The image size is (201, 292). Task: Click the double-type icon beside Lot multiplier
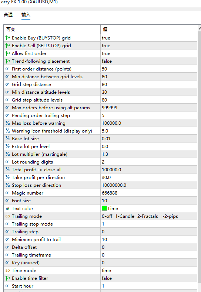click(x=7, y=154)
